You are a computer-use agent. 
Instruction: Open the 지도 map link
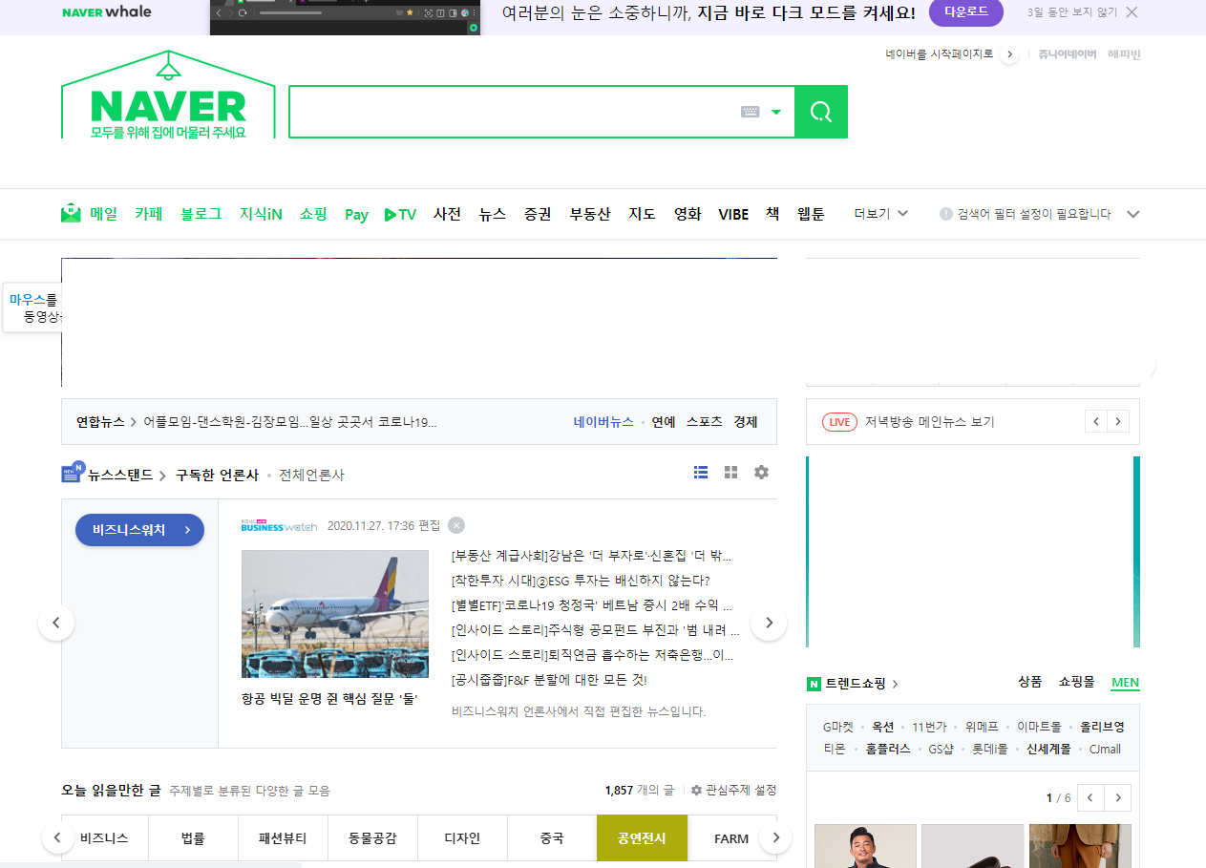pos(642,214)
